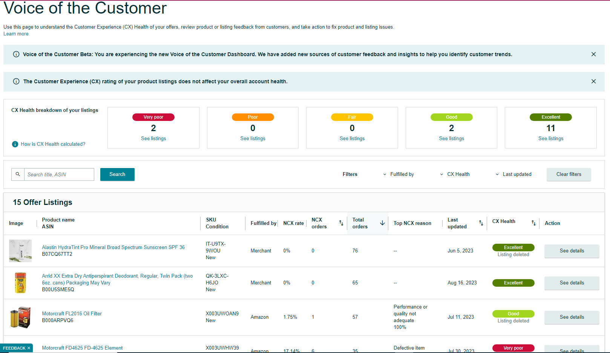Screen dimensions: 610x353
Task: See listings under Poor
Action: tap(253, 139)
